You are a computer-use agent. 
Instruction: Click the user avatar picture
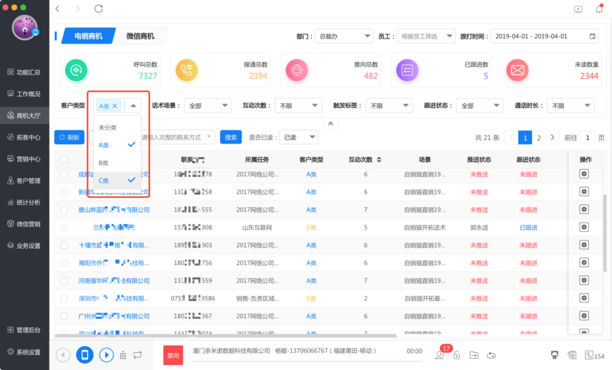click(24, 27)
